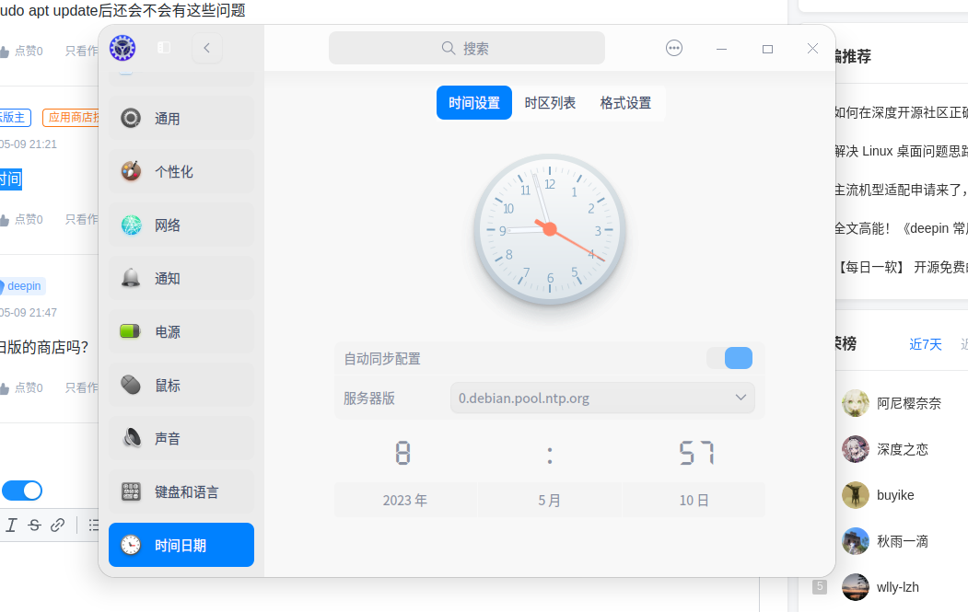Click the Control Center app logo icon
This screenshot has width=968, height=612.
point(122,48)
